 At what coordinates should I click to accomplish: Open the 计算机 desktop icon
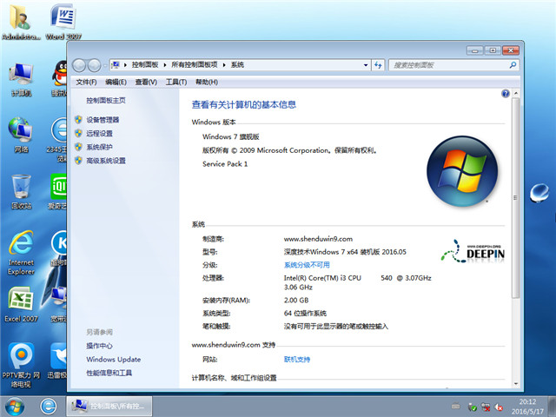point(21,80)
